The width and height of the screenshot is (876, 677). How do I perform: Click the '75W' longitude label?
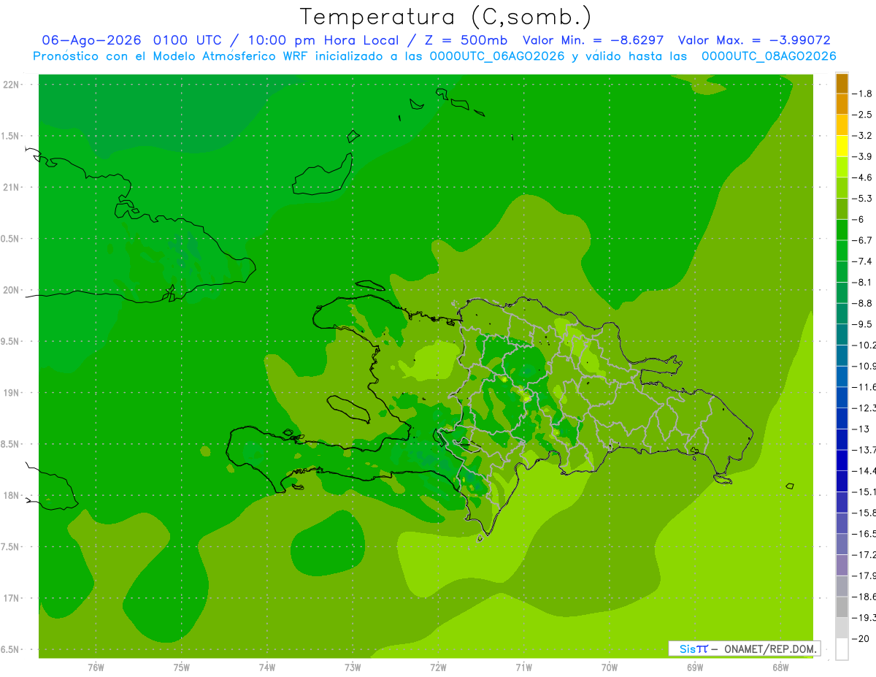point(181,668)
